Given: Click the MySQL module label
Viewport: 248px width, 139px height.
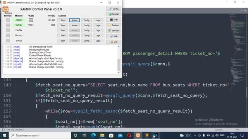Looking at the screenshot, I should tap(19, 25).
